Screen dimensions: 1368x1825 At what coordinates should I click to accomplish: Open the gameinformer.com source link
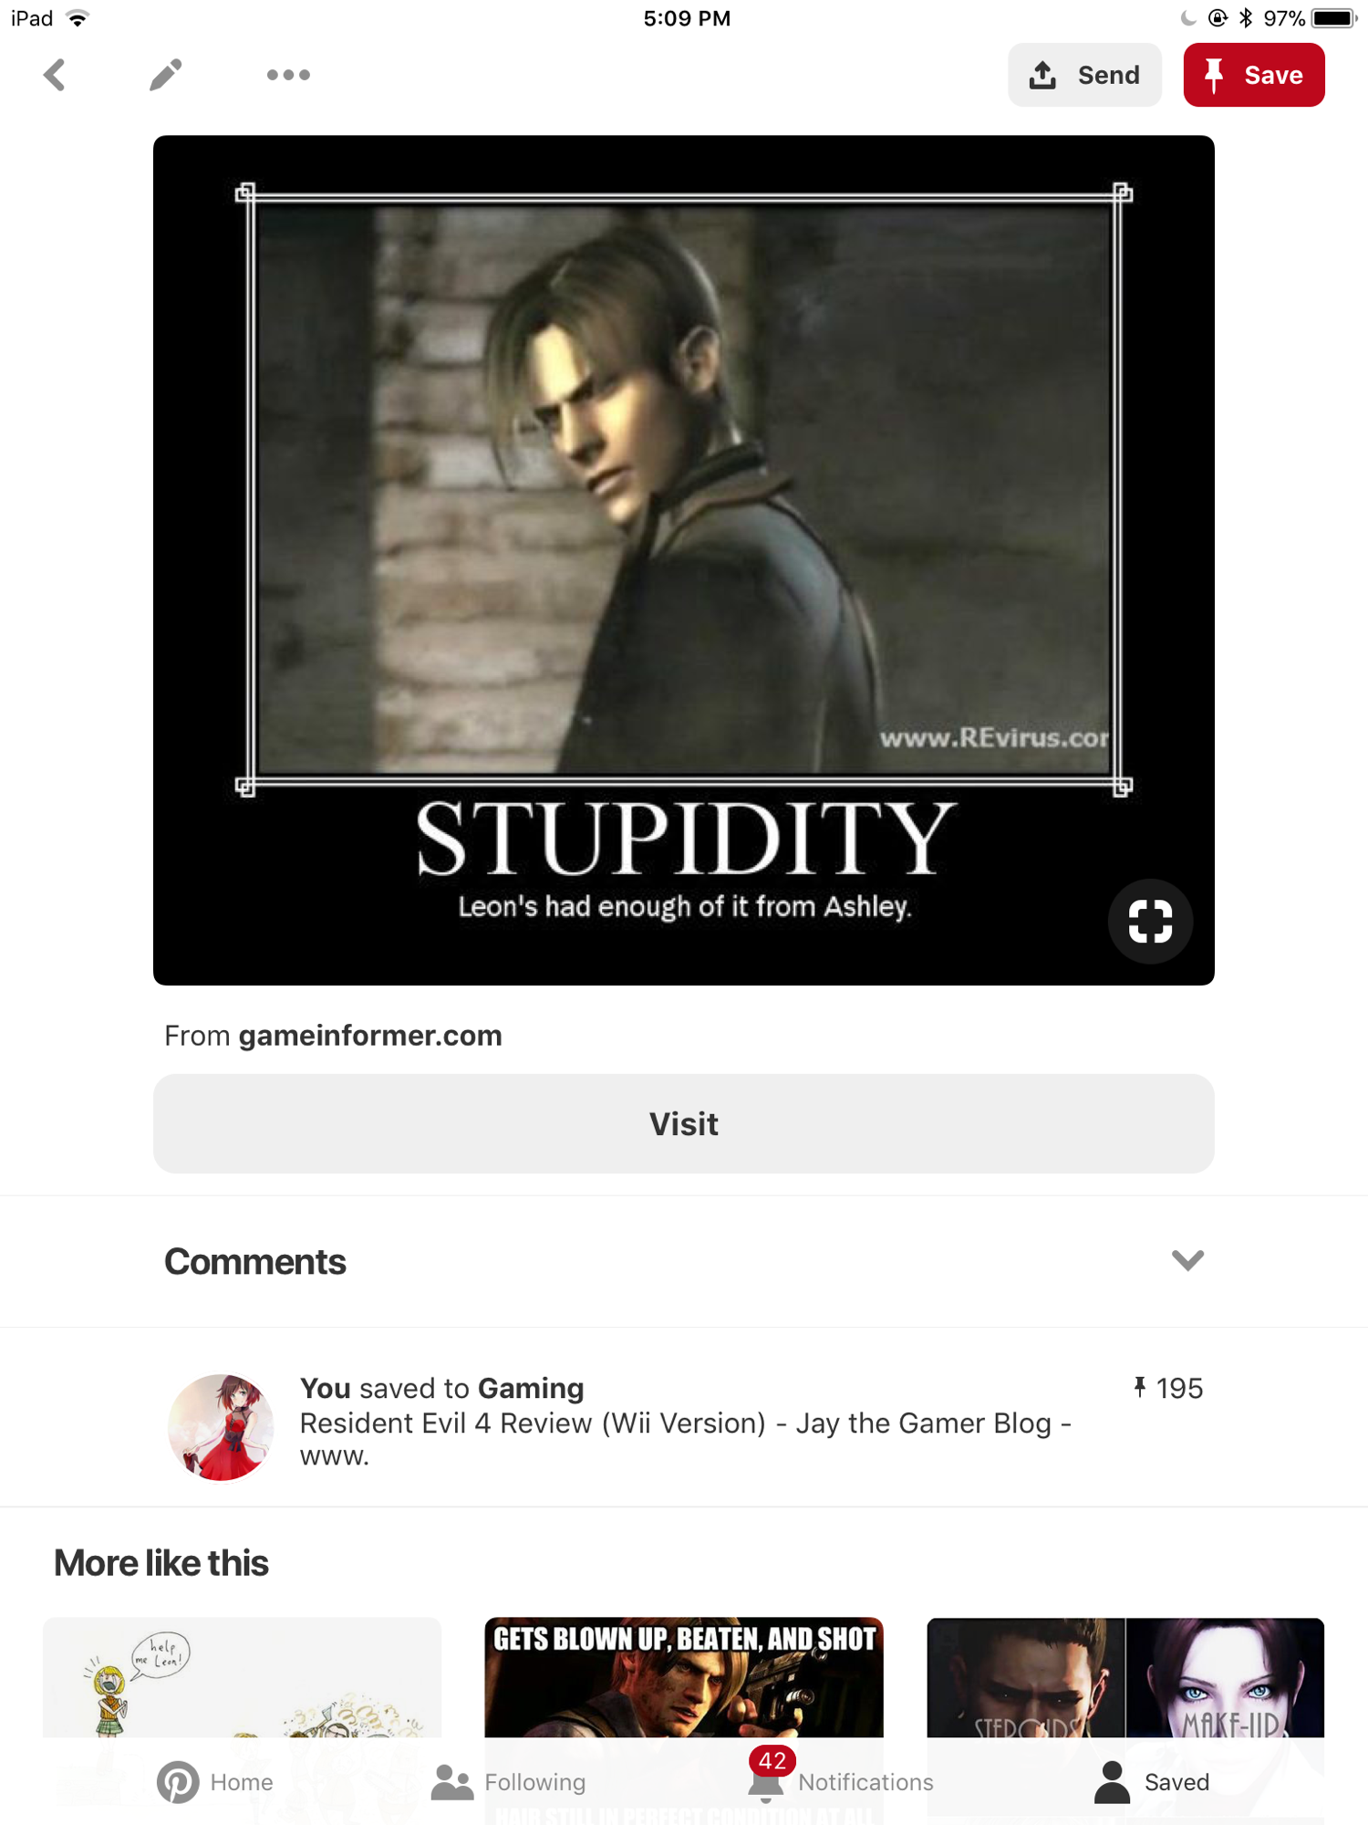[370, 1036]
